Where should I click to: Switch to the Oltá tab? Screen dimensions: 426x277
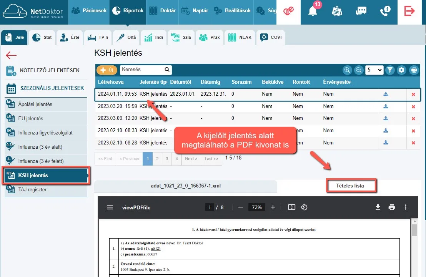tap(126, 38)
